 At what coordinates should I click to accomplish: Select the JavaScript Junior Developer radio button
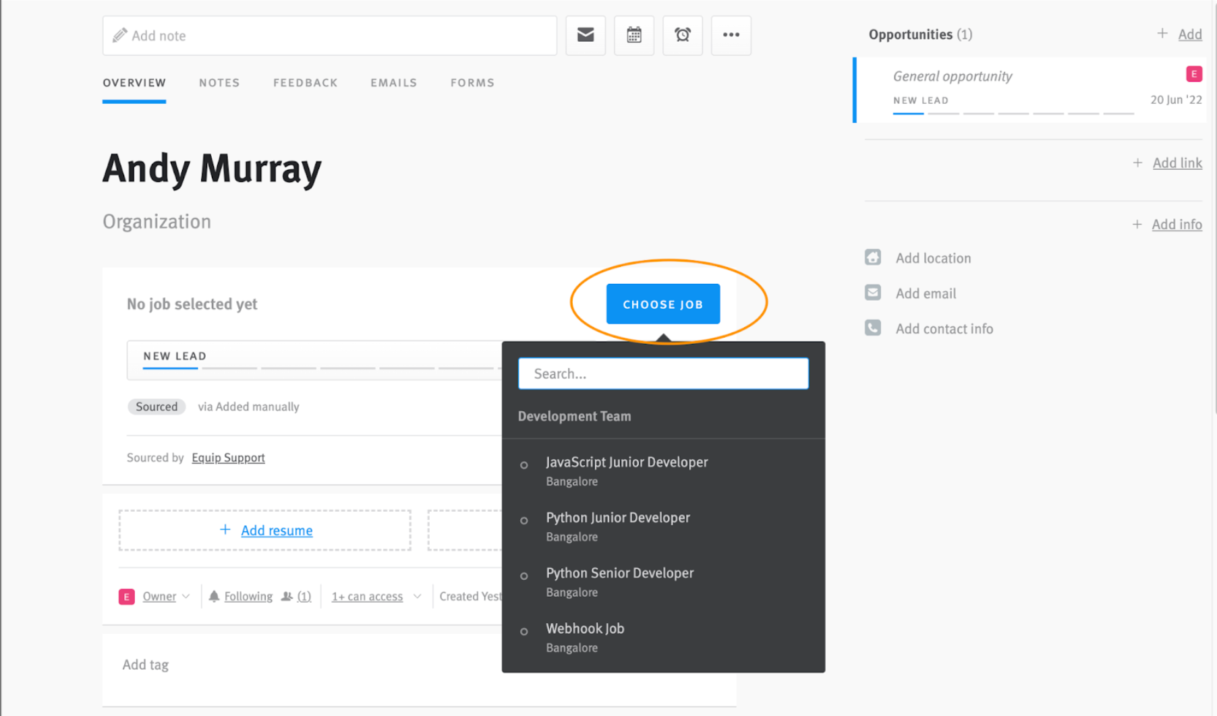524,465
